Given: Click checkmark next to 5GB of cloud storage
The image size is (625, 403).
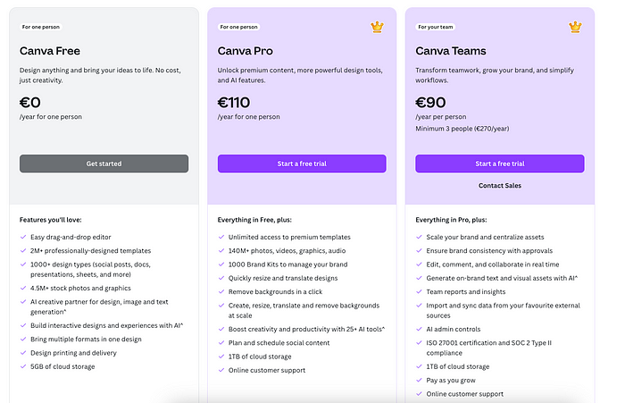Looking at the screenshot, I should [x=23, y=366].
